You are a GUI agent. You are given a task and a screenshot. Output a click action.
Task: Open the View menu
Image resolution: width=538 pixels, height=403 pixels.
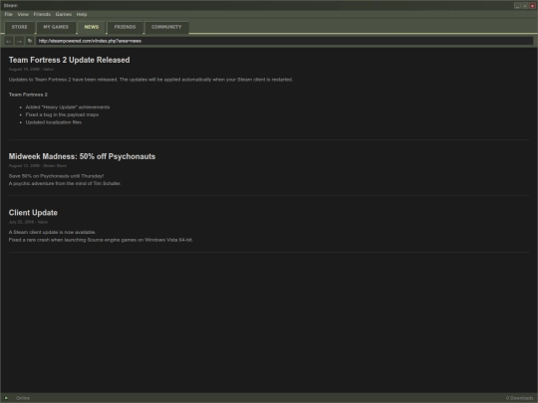click(x=23, y=14)
